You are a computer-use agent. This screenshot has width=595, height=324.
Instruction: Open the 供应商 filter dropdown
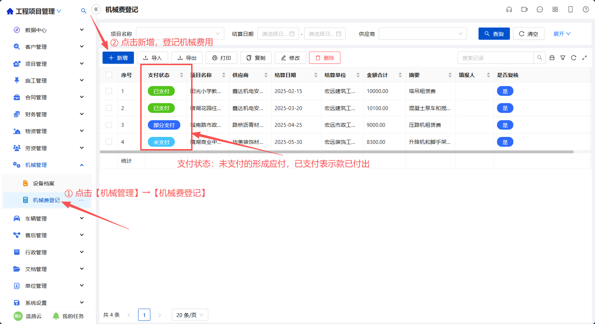(x=423, y=34)
